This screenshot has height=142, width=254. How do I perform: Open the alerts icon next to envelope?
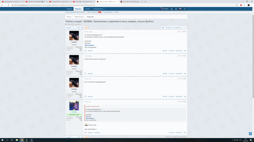coord(176,9)
